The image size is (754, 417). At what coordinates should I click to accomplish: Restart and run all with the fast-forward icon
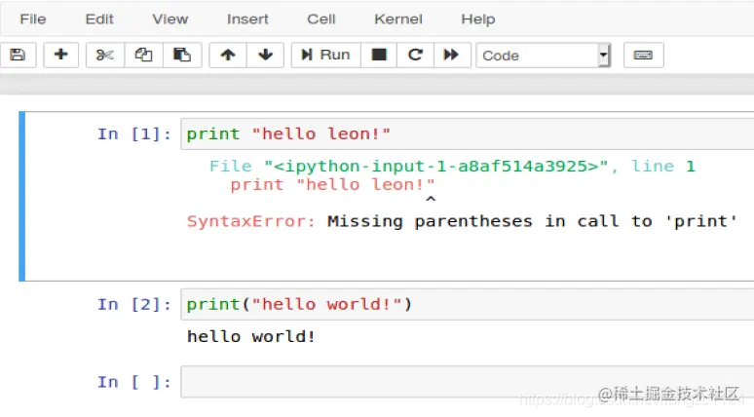tap(452, 55)
